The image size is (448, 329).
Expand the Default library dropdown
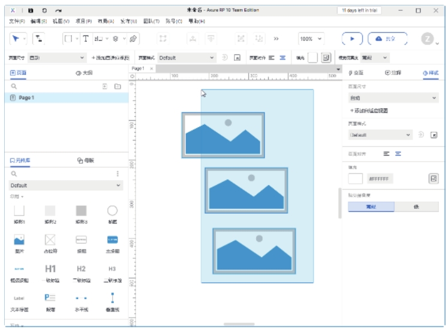click(66, 186)
